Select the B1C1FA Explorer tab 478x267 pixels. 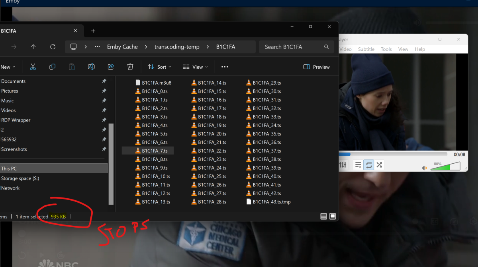coord(40,31)
